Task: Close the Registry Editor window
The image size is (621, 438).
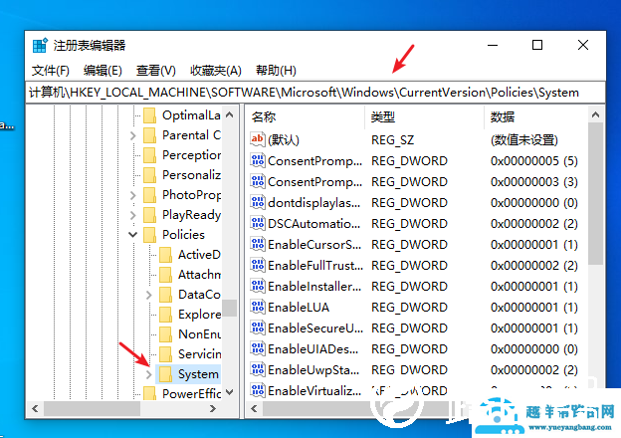Action: (x=583, y=45)
